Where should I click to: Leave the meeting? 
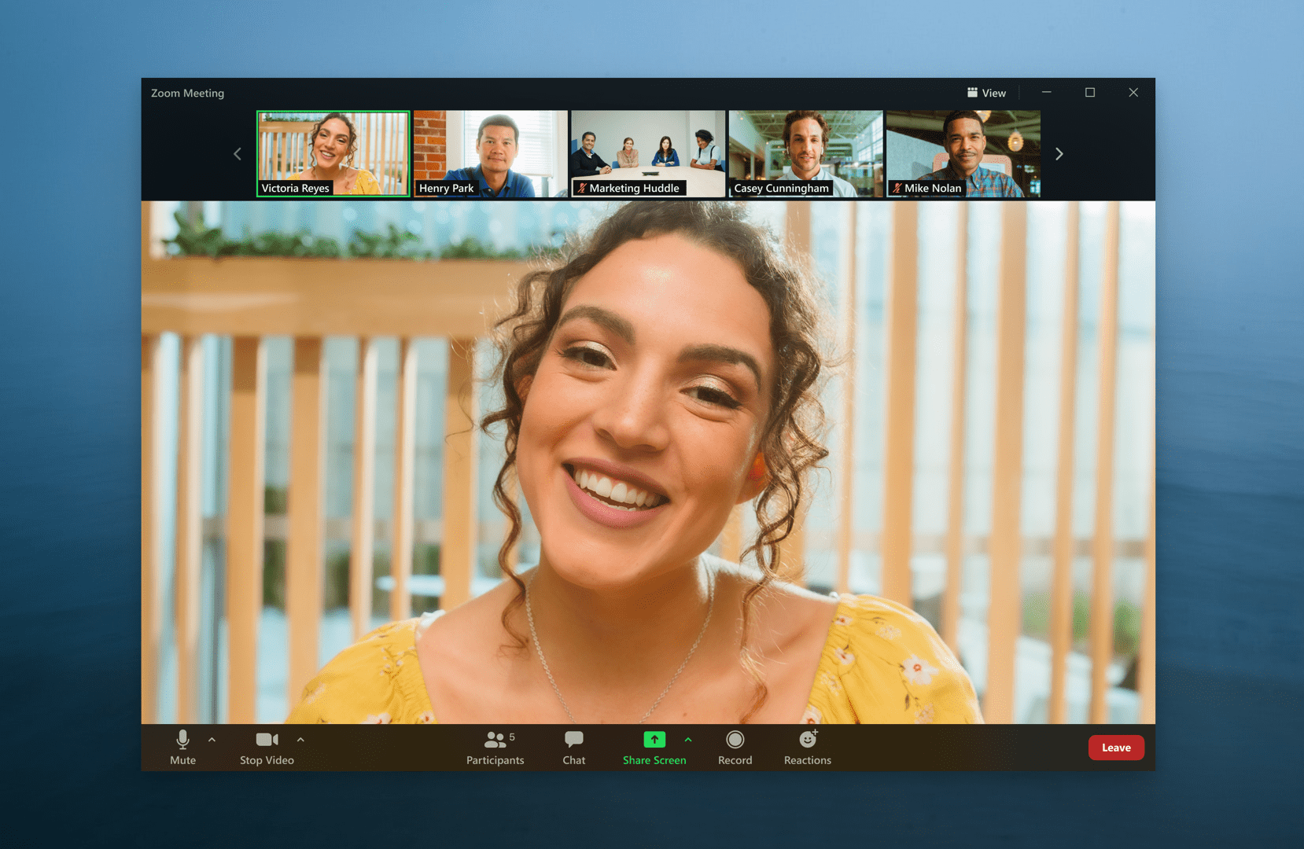coord(1115,748)
